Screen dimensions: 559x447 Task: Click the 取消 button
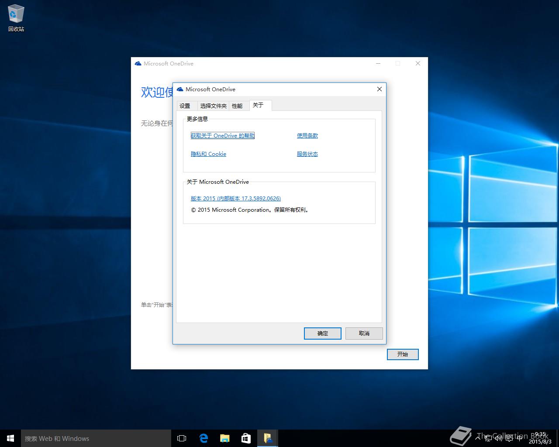point(364,334)
